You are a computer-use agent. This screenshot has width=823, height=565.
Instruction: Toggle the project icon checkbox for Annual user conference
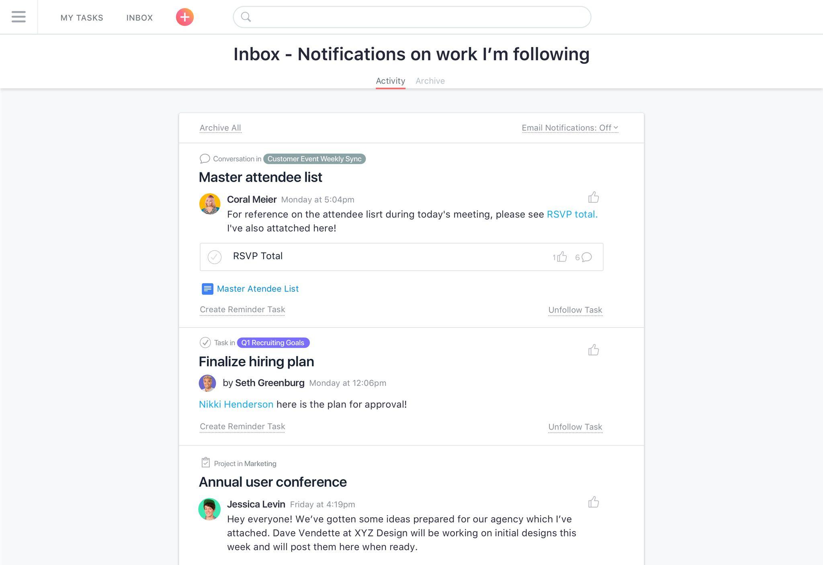(x=205, y=463)
